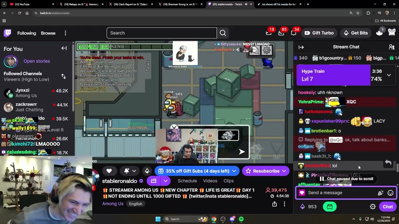Viewport: 399px width, 224px height.
Task: Click the search magnifier button
Action: 223,33
